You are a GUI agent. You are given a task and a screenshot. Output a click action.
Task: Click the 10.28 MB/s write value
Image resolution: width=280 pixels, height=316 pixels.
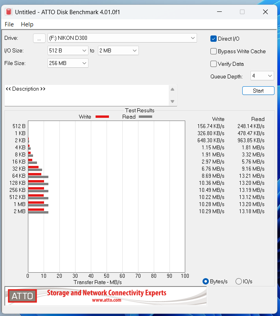212,204
